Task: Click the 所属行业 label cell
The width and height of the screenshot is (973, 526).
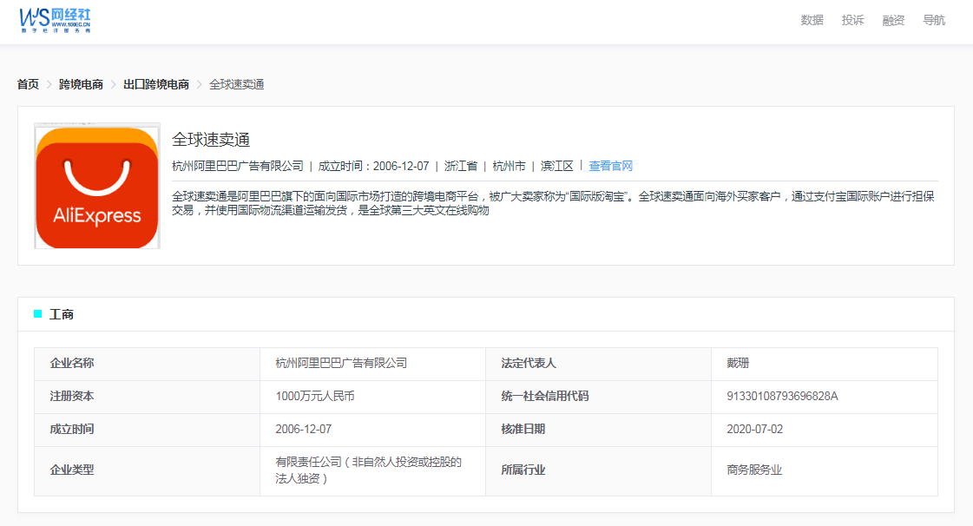Action: coord(598,470)
